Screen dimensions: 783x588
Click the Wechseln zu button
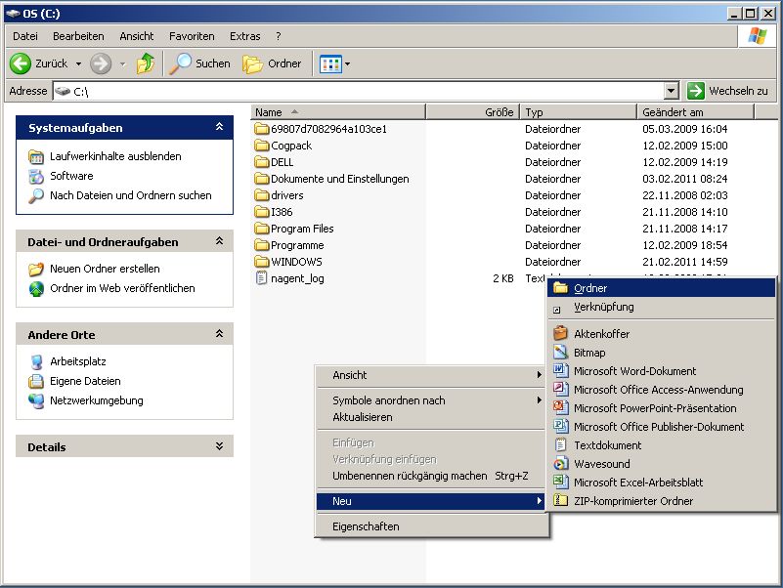(x=727, y=91)
